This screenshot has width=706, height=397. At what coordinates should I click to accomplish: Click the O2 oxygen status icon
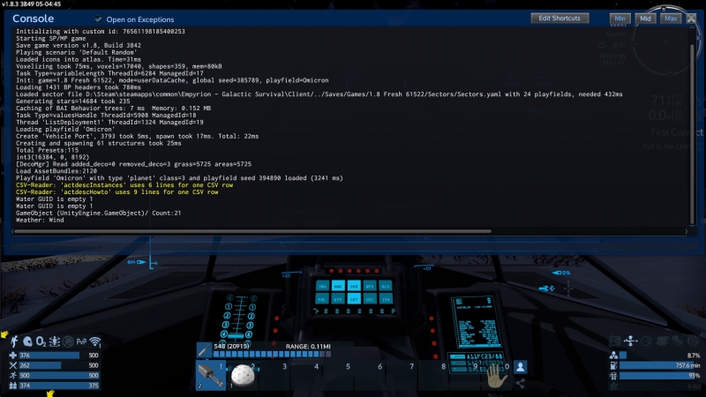[41, 341]
